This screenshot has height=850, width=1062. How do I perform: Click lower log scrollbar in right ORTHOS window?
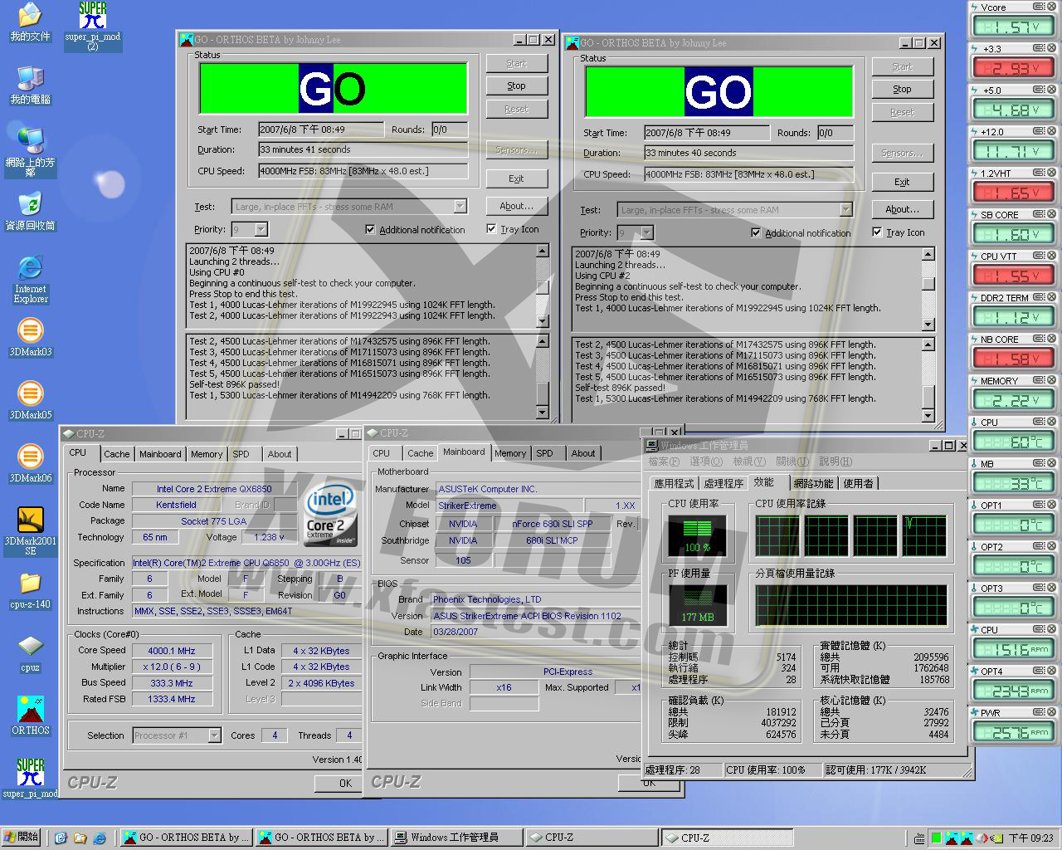[928, 380]
